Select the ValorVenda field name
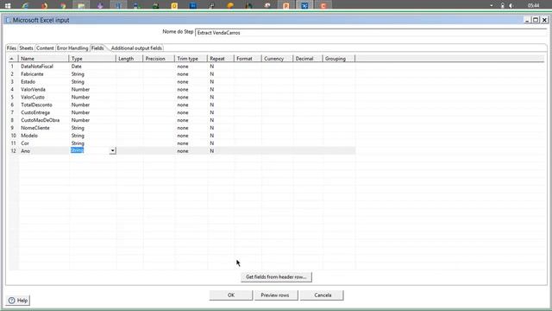The height and width of the screenshot is (311, 552). click(33, 90)
